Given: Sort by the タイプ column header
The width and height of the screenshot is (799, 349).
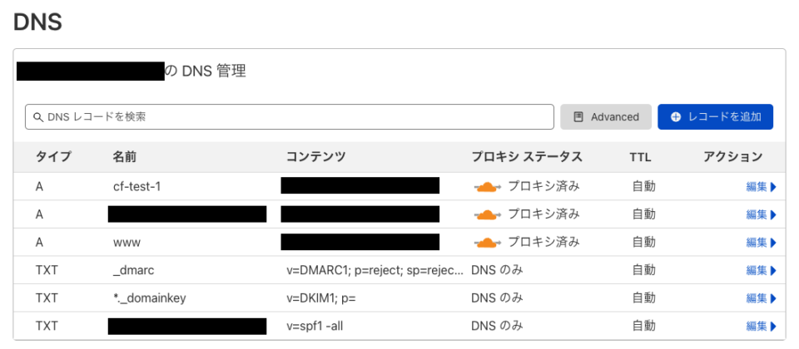Looking at the screenshot, I should pyautogui.click(x=53, y=156).
